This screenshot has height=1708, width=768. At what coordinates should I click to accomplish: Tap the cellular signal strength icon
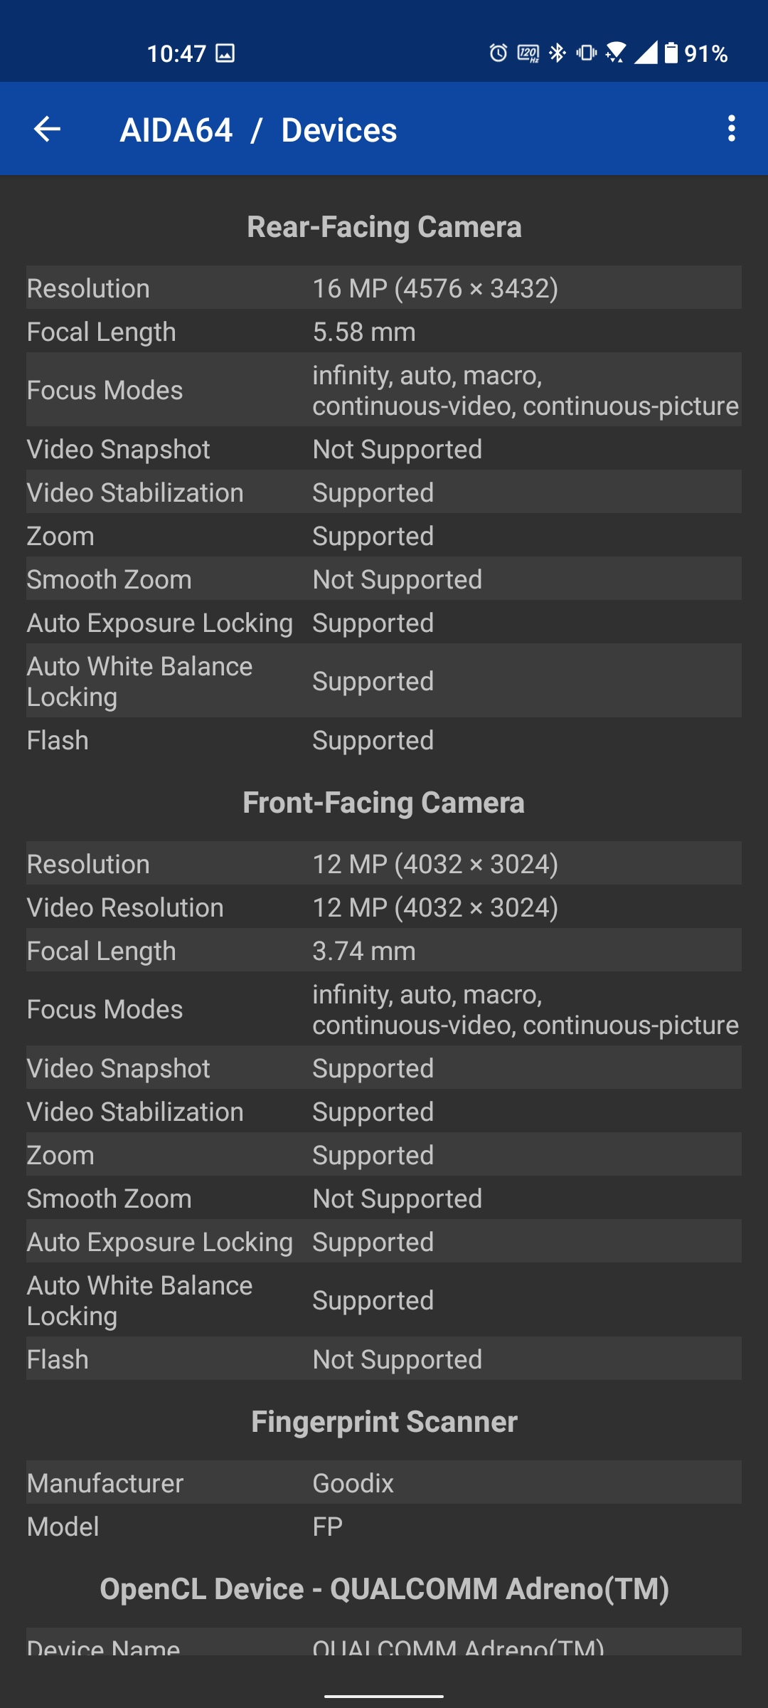coord(646,53)
